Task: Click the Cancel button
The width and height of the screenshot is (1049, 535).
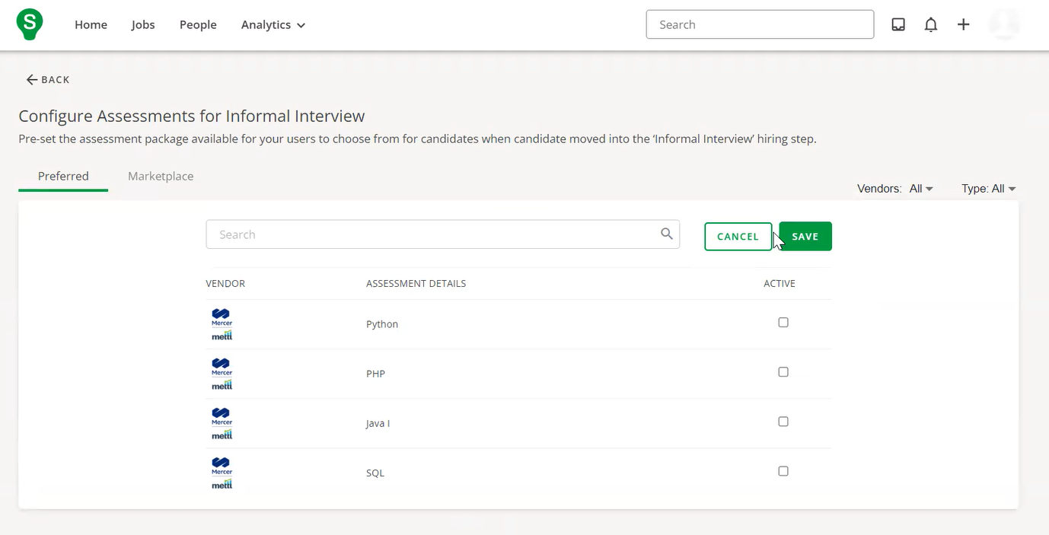Action: click(x=738, y=237)
